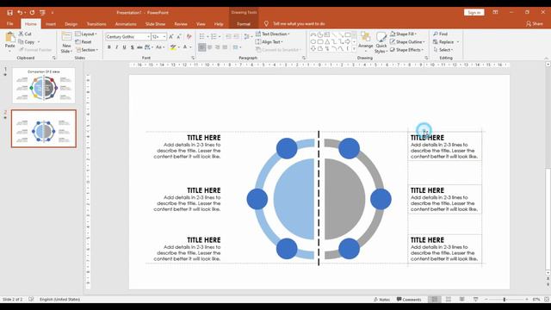Open Quick Styles gallery
This screenshot has width=551, height=310.
tap(381, 42)
